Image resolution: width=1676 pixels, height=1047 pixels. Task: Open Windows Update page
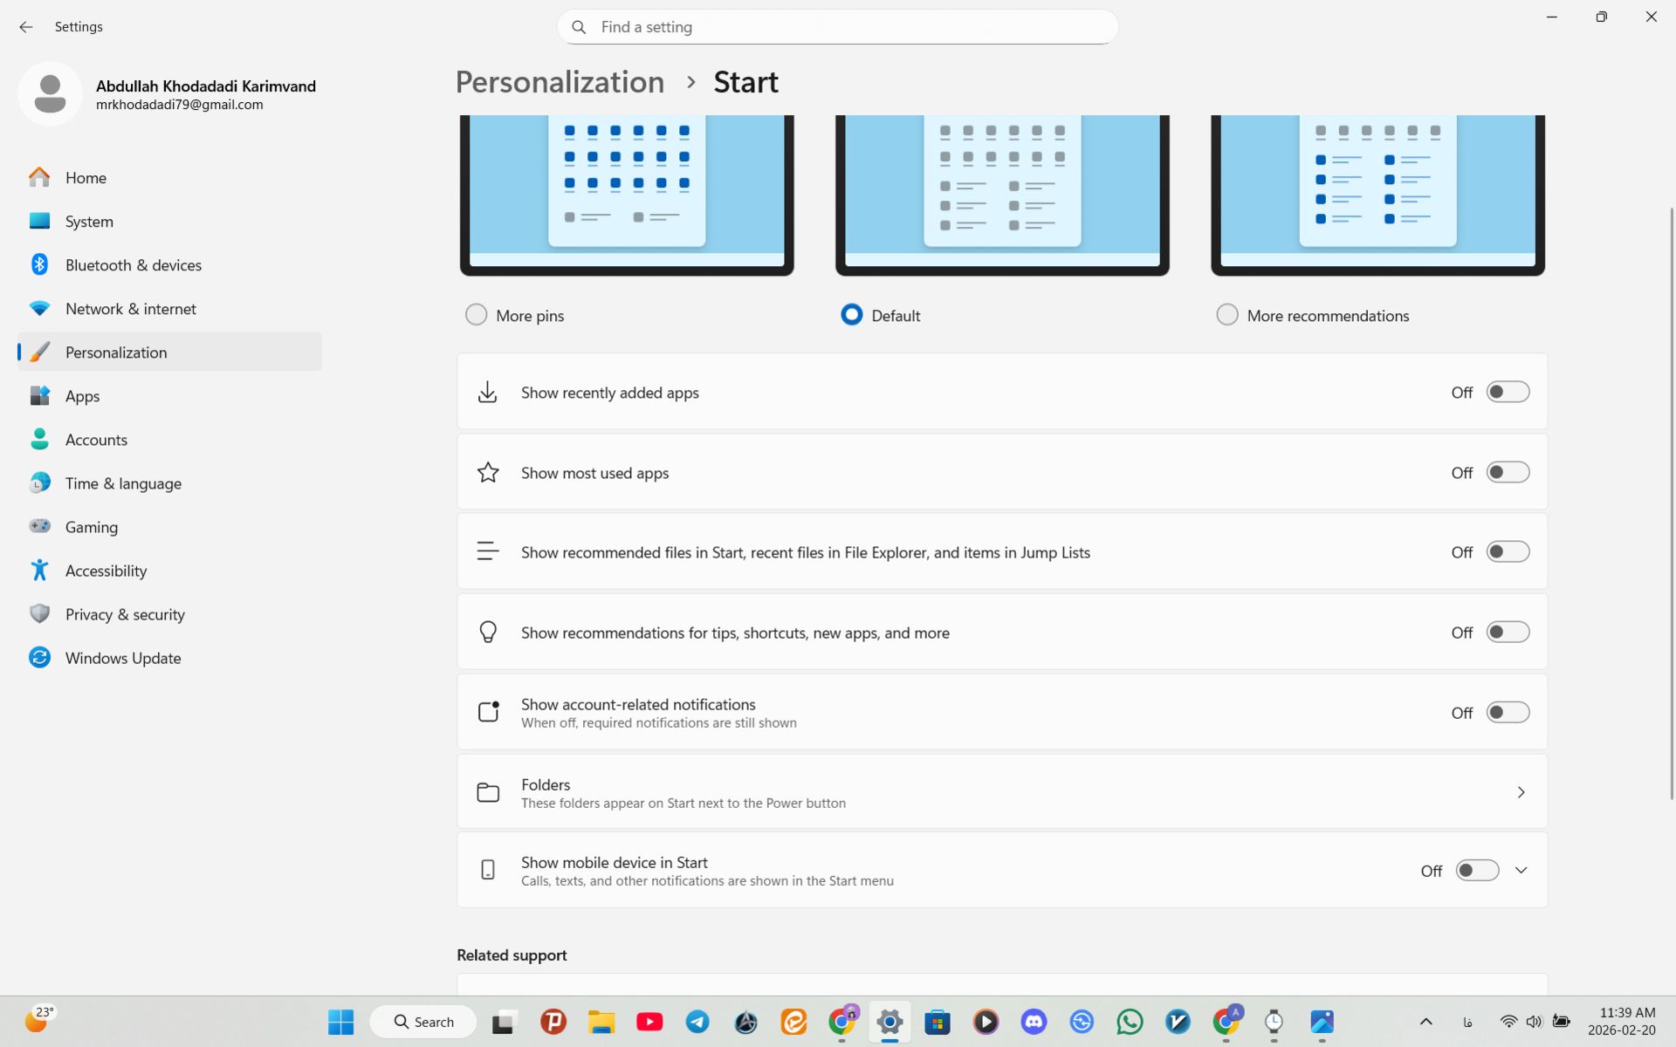122,658
